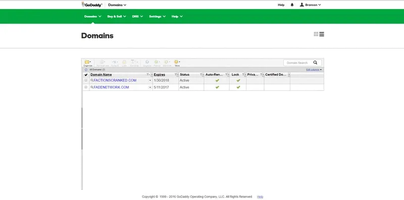Click magnifier icon beside FADENETWORK.COM

(92, 87)
